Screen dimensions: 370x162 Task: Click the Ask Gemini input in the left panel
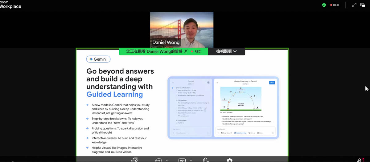coord(191,129)
